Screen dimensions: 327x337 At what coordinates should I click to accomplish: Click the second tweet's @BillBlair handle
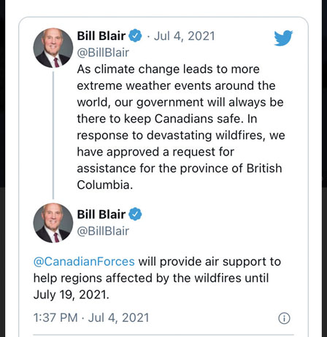[x=103, y=231]
